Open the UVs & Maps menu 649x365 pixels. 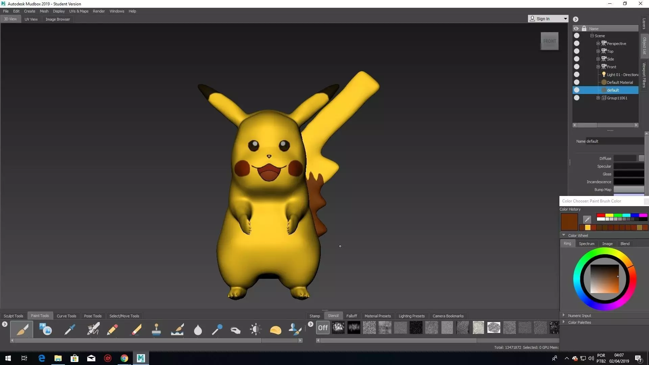point(79,11)
